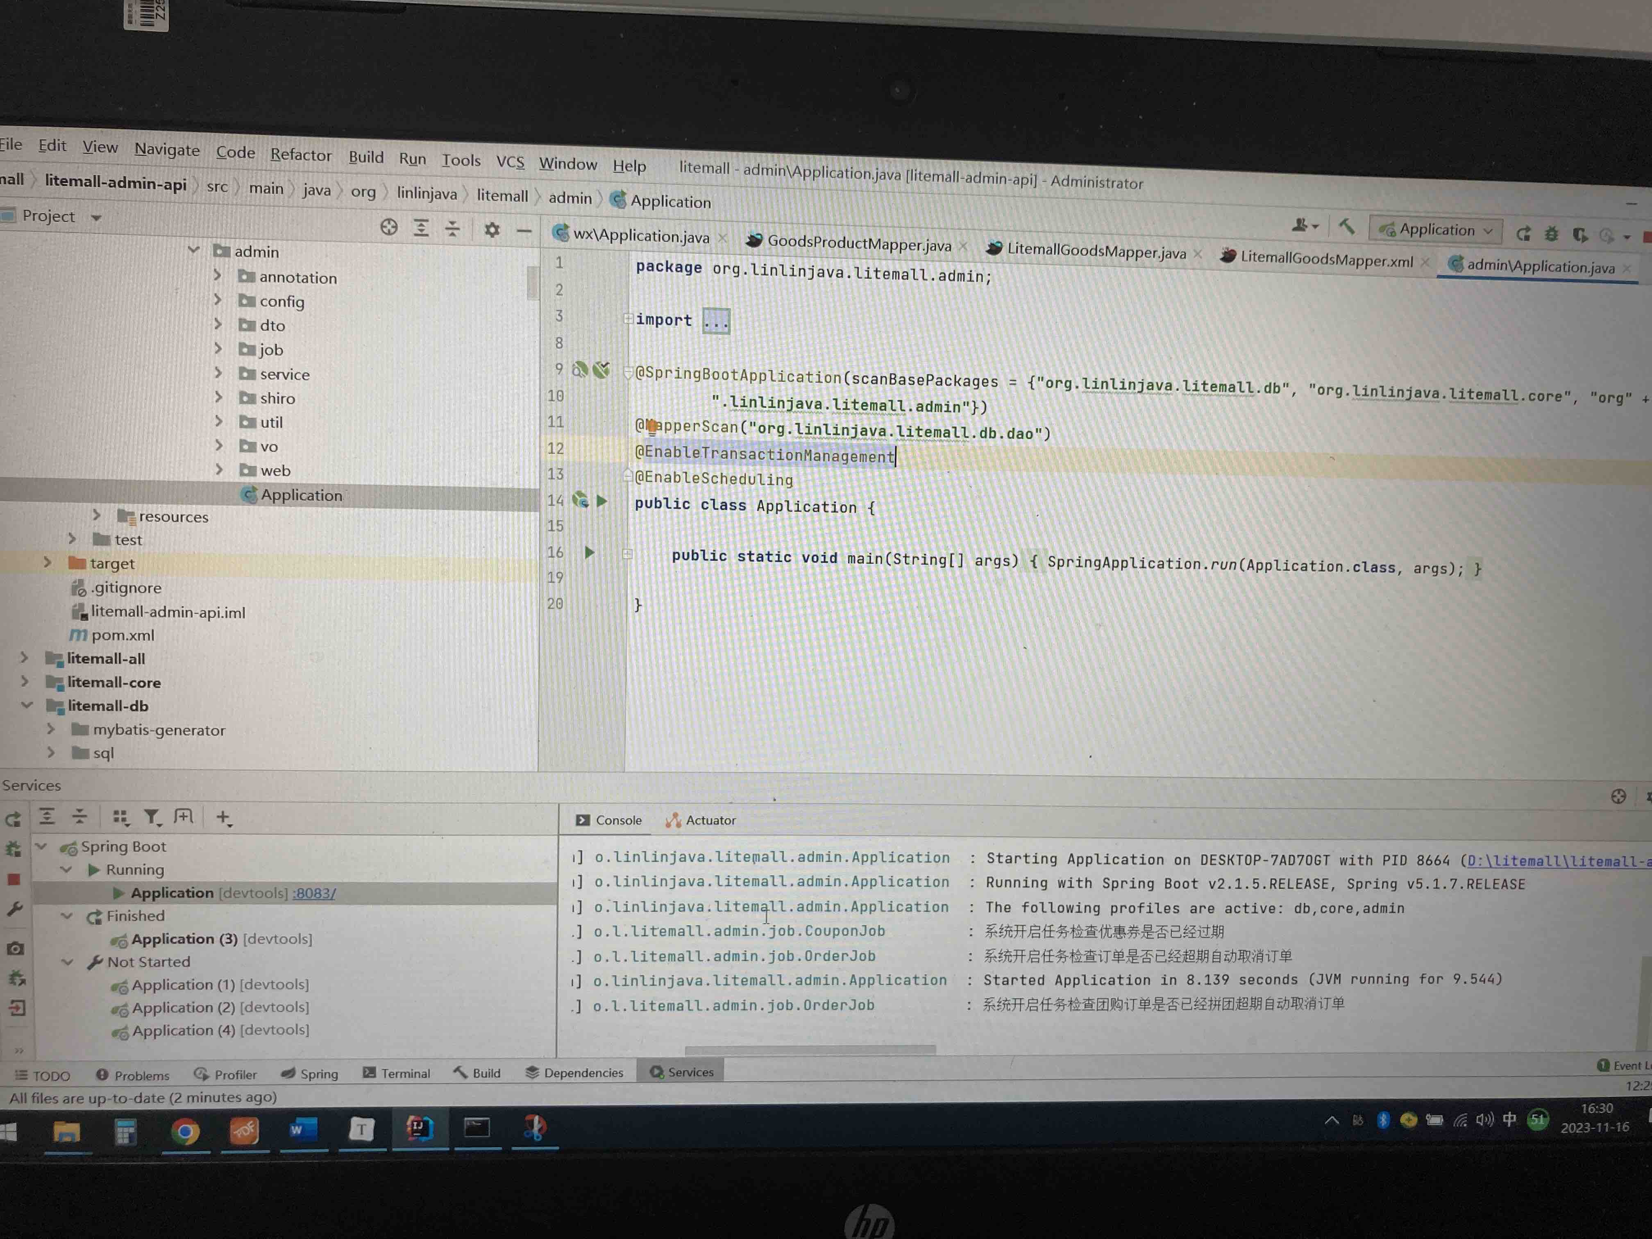1652x1239 pixels.
Task: Click the Filter icon in Services toolbar
Action: (152, 818)
